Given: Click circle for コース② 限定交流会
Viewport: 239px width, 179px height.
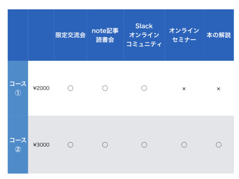Looking at the screenshot, I should 71,145.
